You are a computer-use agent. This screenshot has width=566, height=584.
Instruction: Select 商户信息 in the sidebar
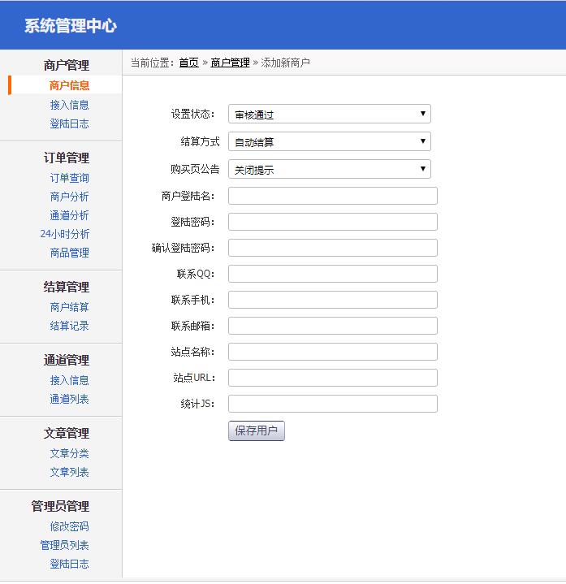[x=69, y=85]
